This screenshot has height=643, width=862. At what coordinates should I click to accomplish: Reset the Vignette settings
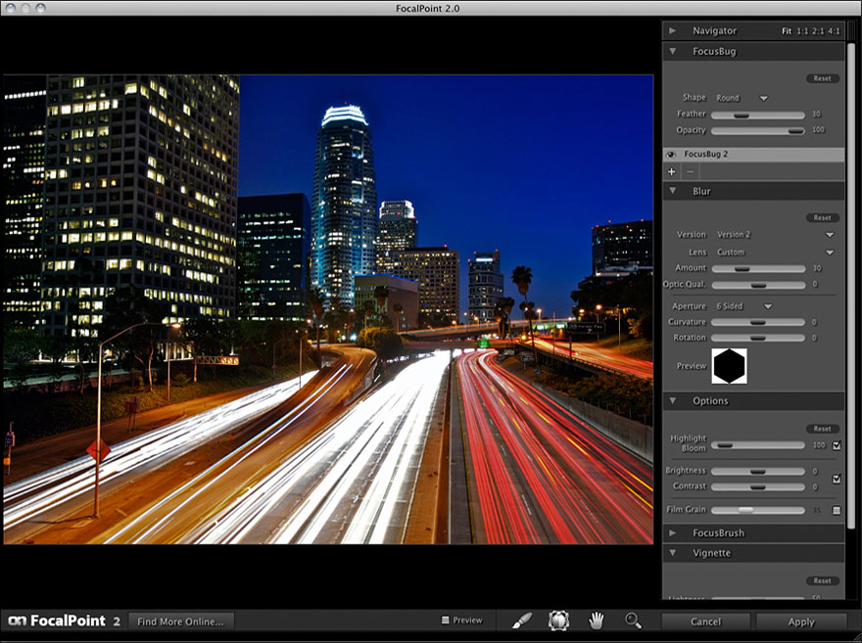pyautogui.click(x=823, y=580)
